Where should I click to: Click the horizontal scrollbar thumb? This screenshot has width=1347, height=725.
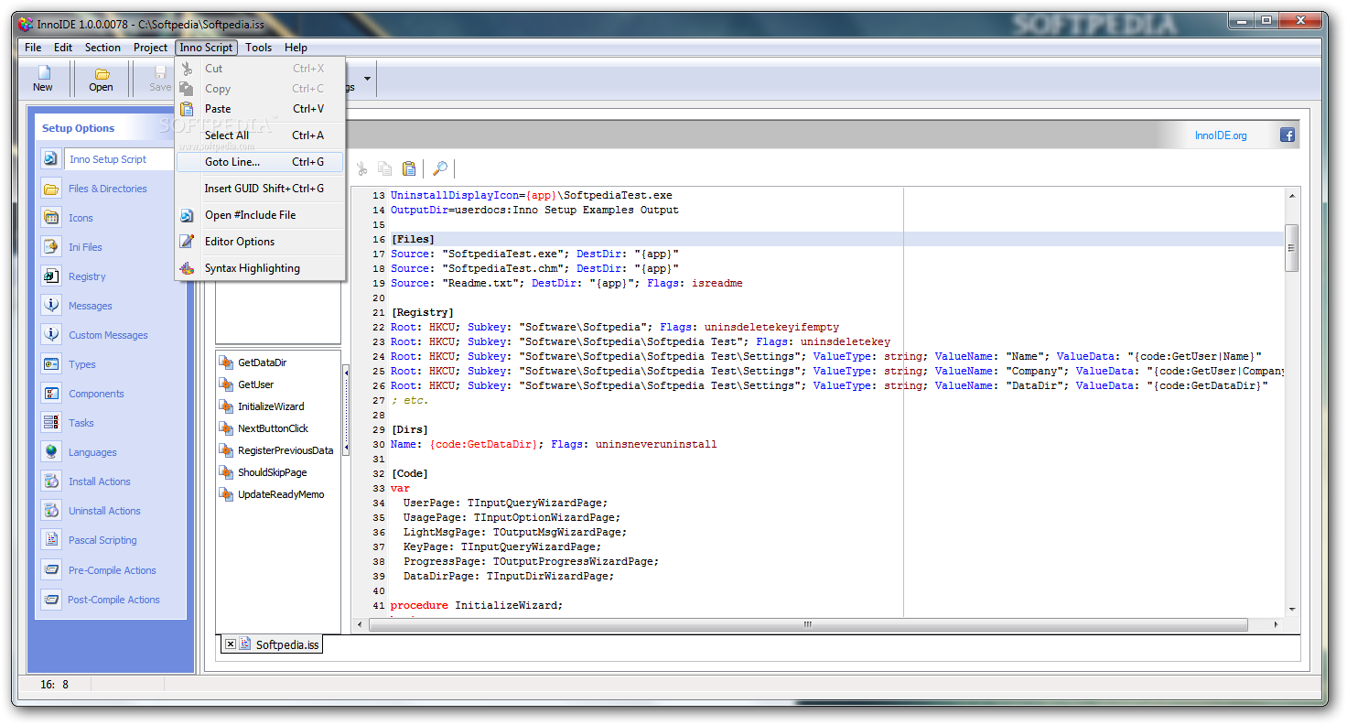point(807,624)
